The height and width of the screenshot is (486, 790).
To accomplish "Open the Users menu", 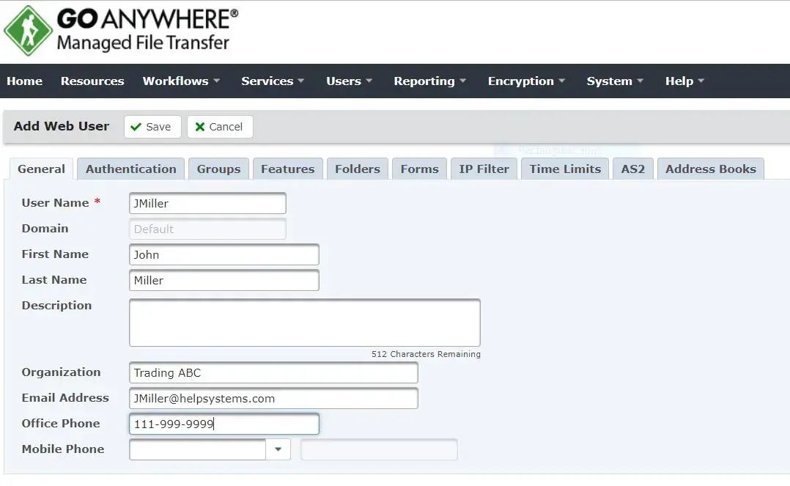I will coord(349,81).
